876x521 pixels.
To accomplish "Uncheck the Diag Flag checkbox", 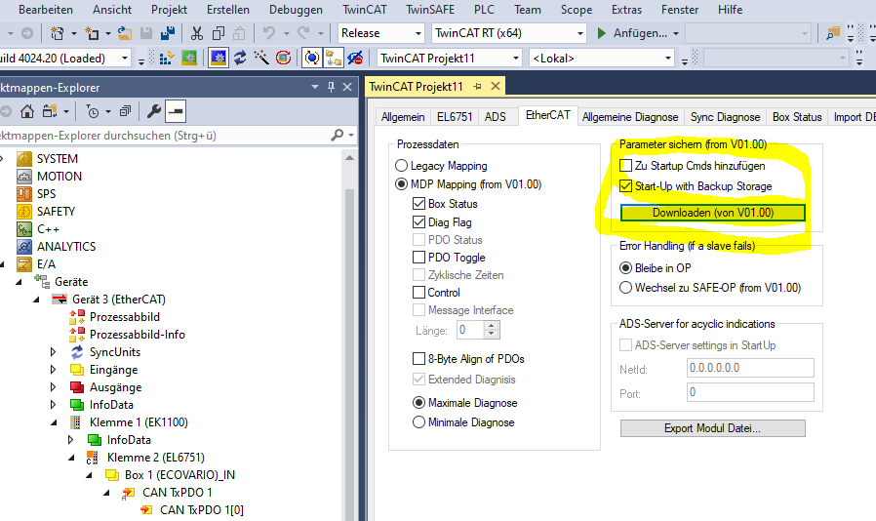I will coord(419,221).
